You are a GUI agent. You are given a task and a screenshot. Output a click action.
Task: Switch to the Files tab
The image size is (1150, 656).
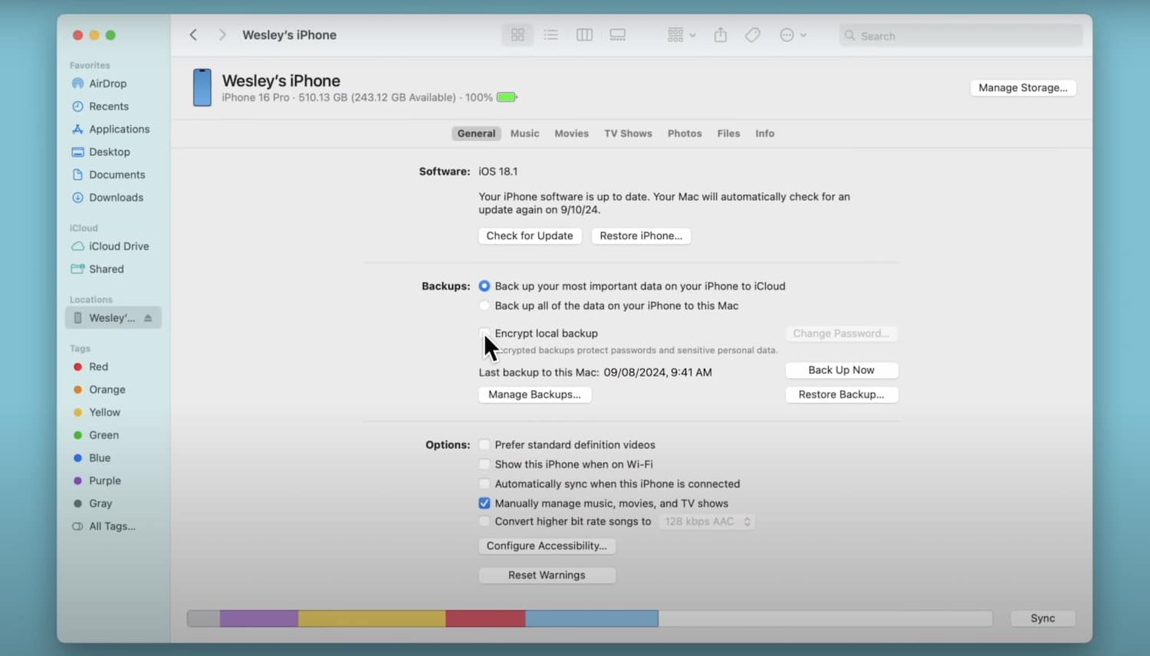(728, 133)
